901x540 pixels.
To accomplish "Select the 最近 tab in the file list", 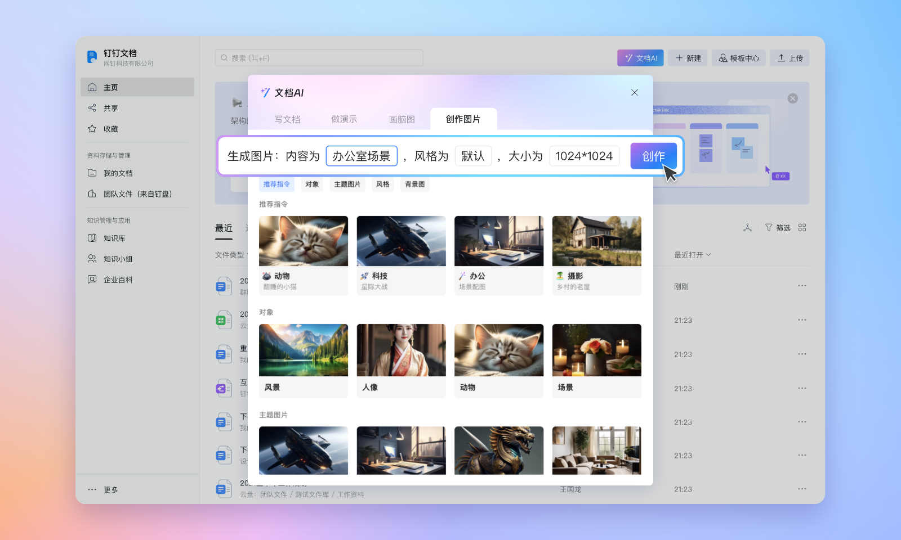I will pyautogui.click(x=224, y=228).
